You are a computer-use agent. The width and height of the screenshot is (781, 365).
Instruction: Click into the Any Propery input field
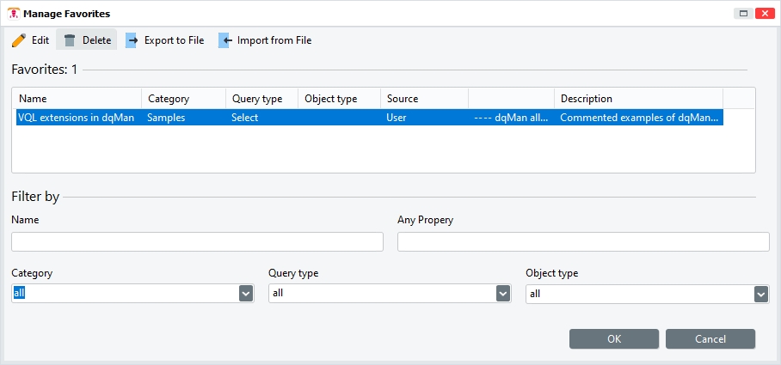click(x=582, y=242)
